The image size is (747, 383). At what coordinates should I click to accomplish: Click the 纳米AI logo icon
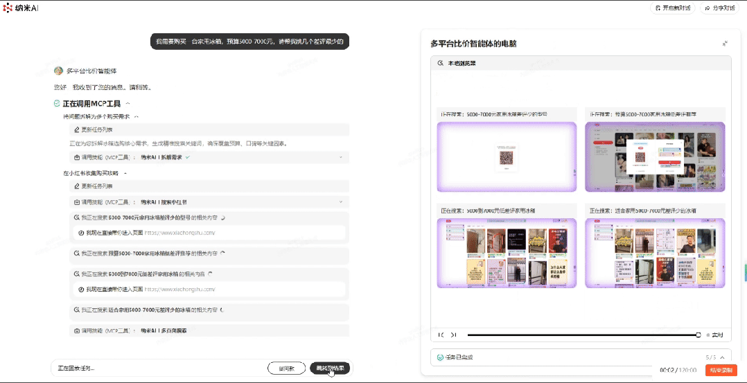coord(8,8)
